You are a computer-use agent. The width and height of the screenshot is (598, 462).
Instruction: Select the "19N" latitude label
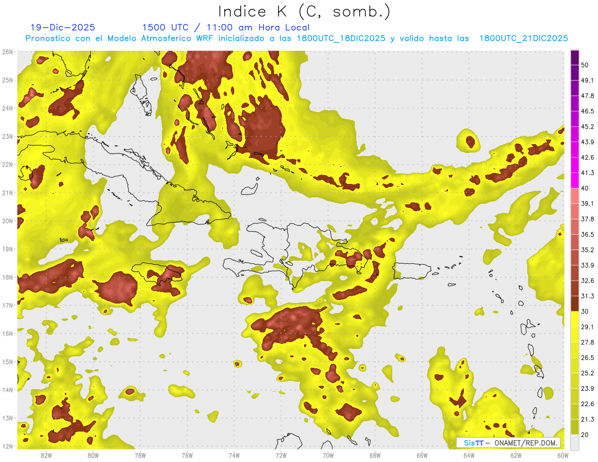7,249
